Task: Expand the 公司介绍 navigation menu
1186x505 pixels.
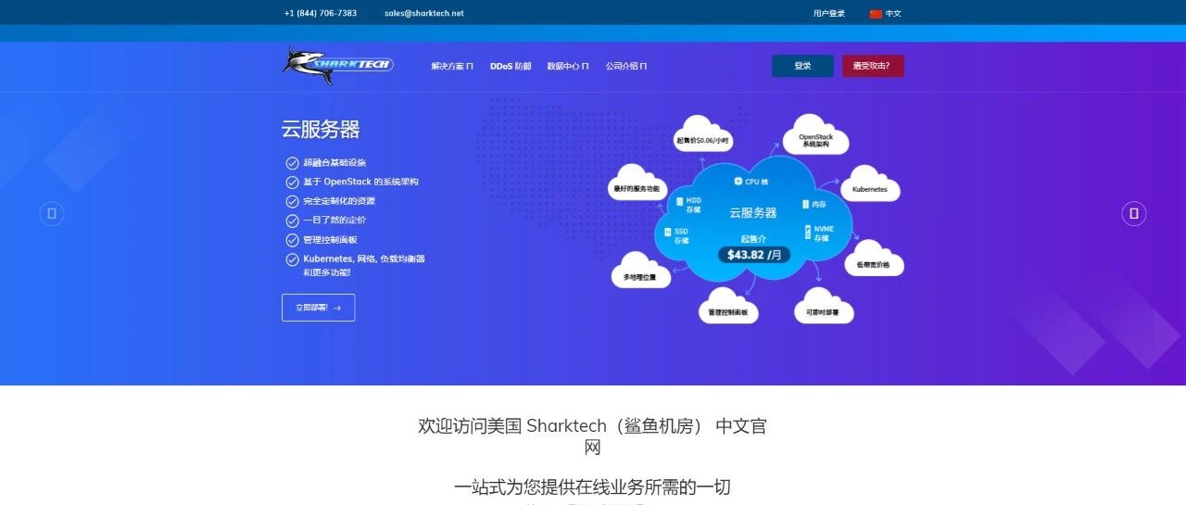Action: [626, 66]
